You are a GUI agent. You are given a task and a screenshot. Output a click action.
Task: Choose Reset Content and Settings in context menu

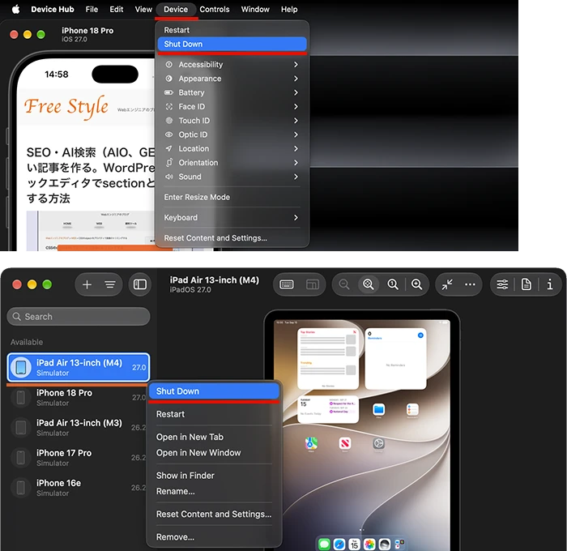[214, 515]
